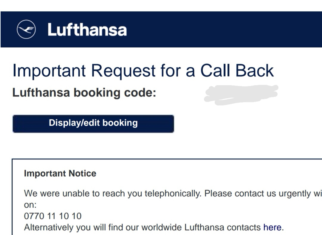
Task: Click the 'Important Notice' heading
Action: (x=60, y=173)
